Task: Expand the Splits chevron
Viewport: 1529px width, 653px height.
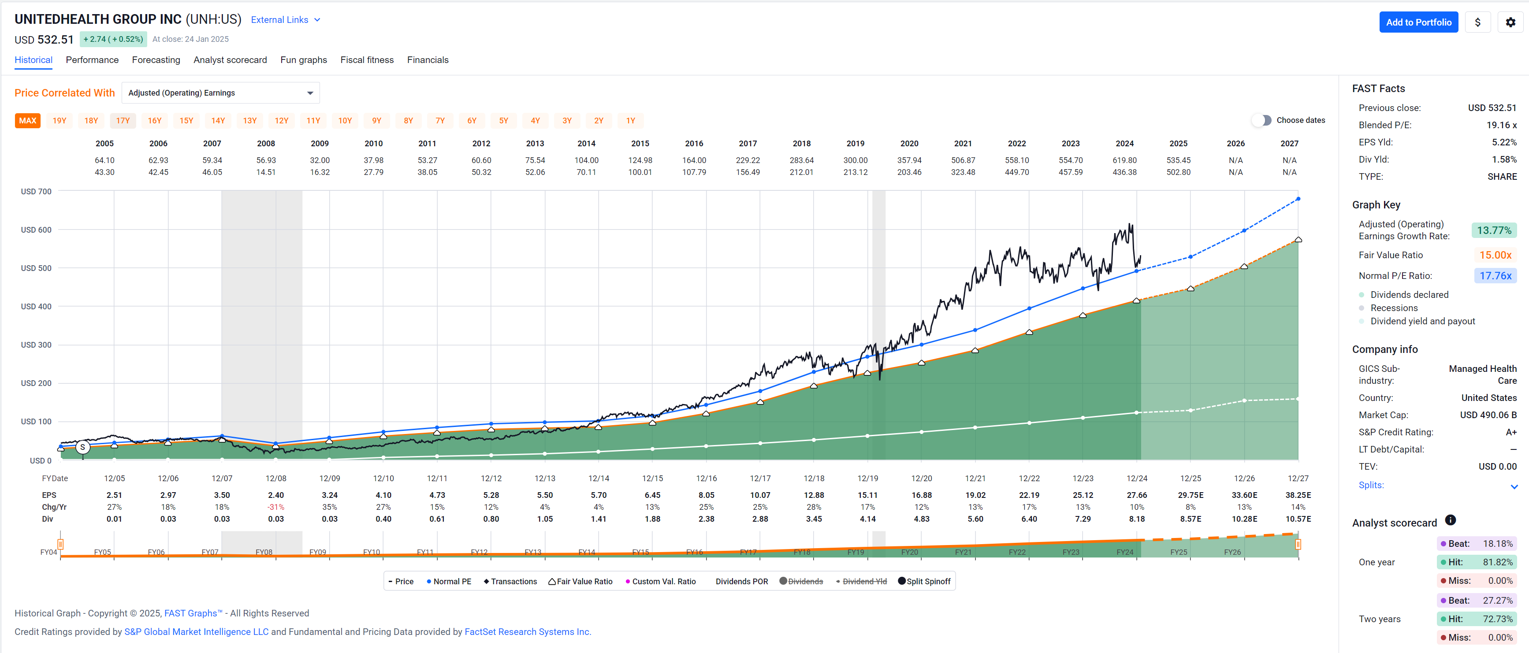Action: [x=1514, y=486]
